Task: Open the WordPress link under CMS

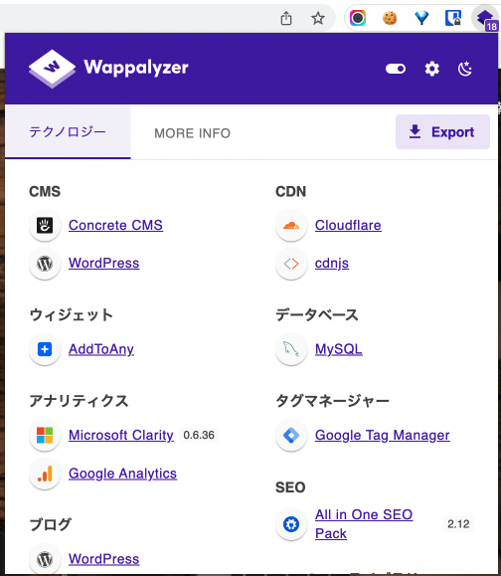Action: pos(103,263)
